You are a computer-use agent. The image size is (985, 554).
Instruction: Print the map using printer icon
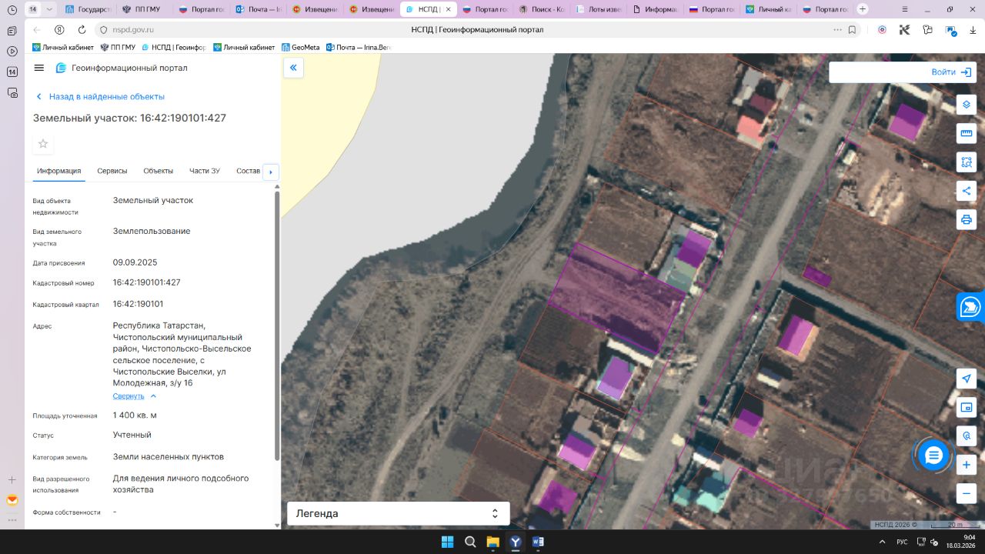coord(967,219)
